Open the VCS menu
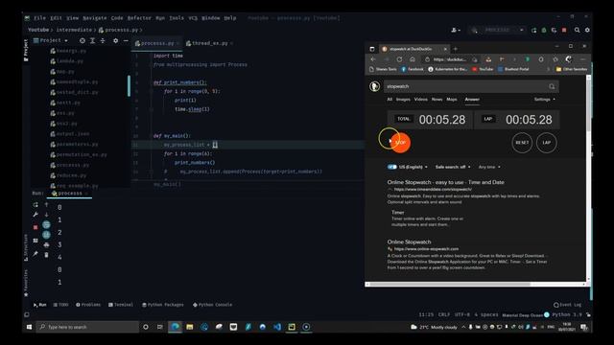The height and width of the screenshot is (345, 614). tap(193, 18)
